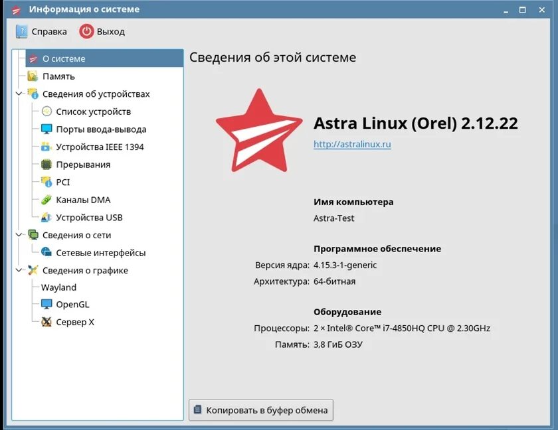Click the Каналы DMA green icon

click(x=46, y=199)
